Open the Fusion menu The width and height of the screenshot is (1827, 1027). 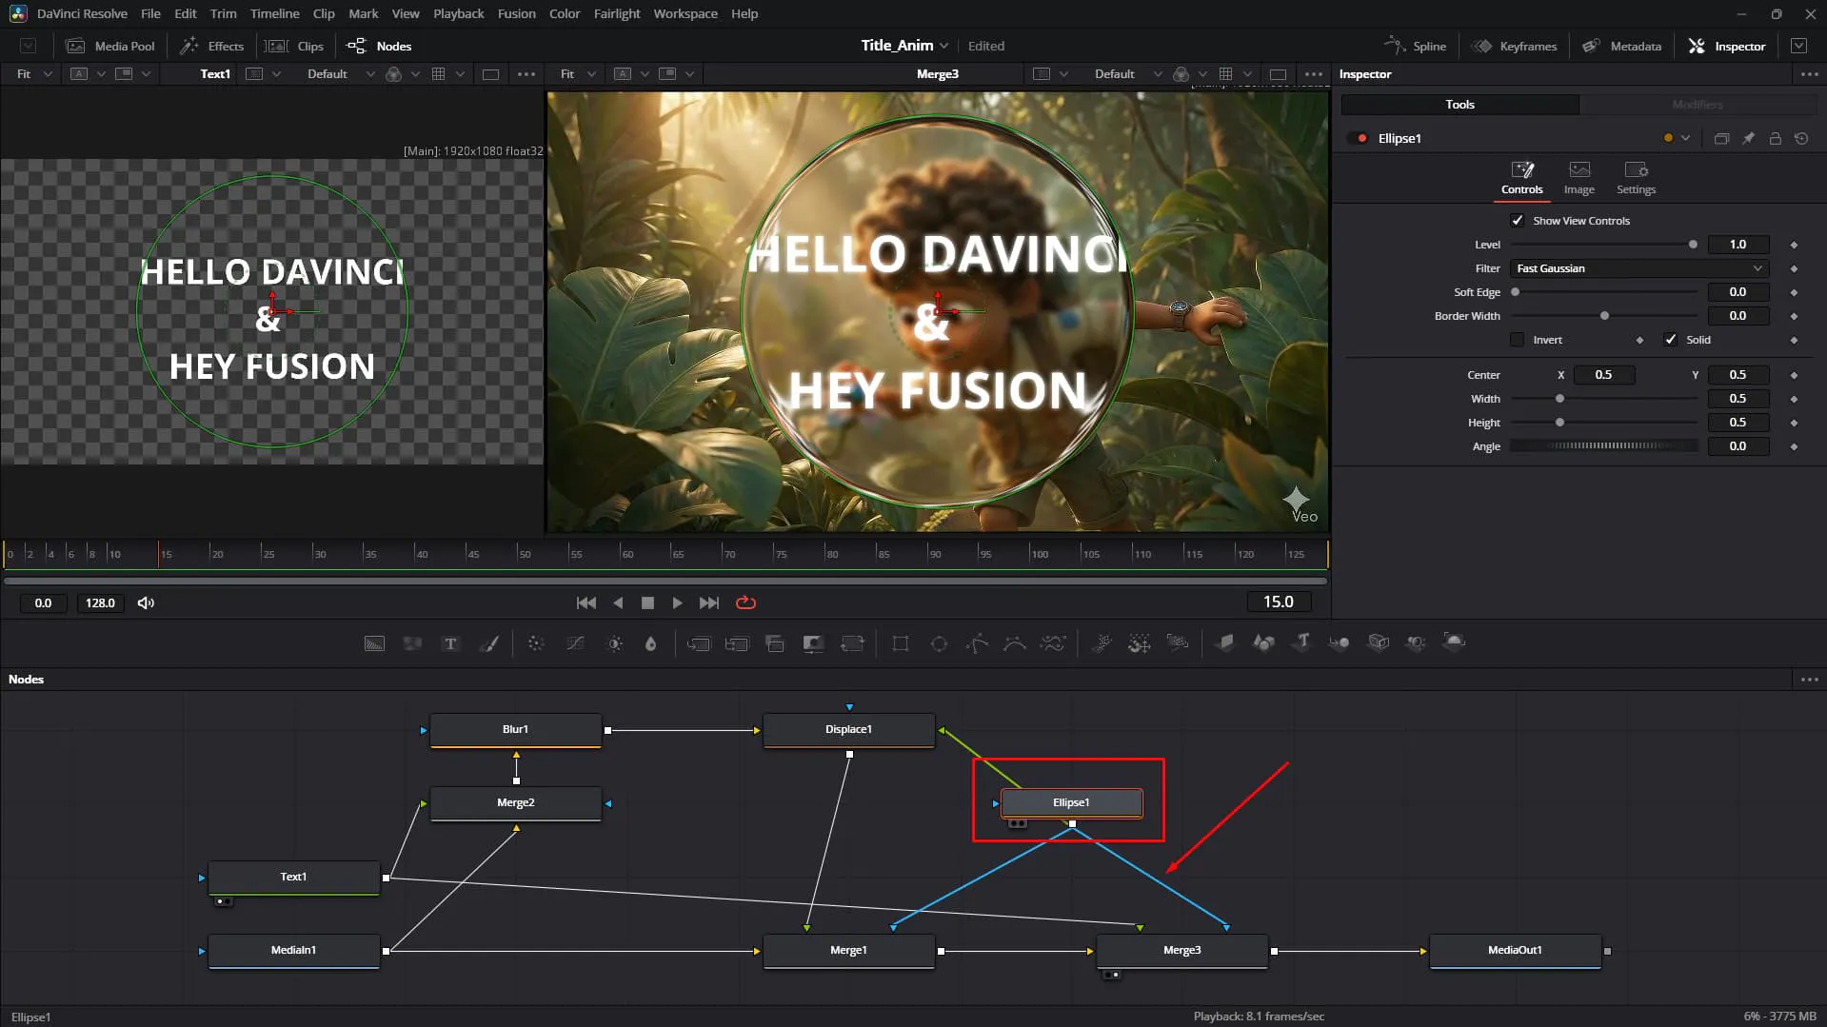click(516, 13)
